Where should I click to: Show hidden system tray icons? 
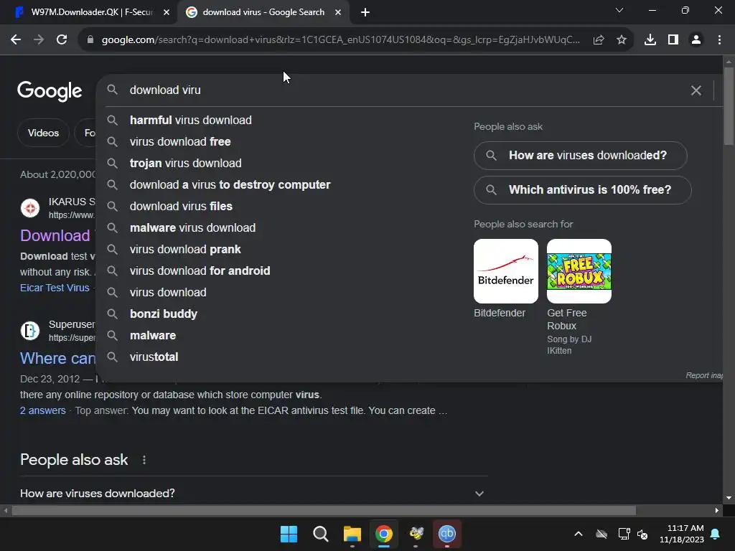pyautogui.click(x=579, y=534)
